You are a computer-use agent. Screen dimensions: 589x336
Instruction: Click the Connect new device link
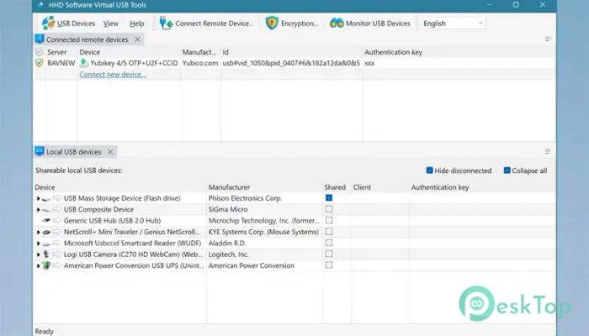pos(113,74)
